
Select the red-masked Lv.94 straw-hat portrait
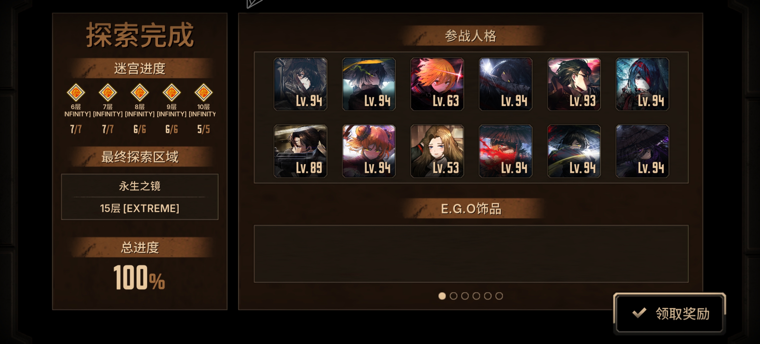[505, 151]
